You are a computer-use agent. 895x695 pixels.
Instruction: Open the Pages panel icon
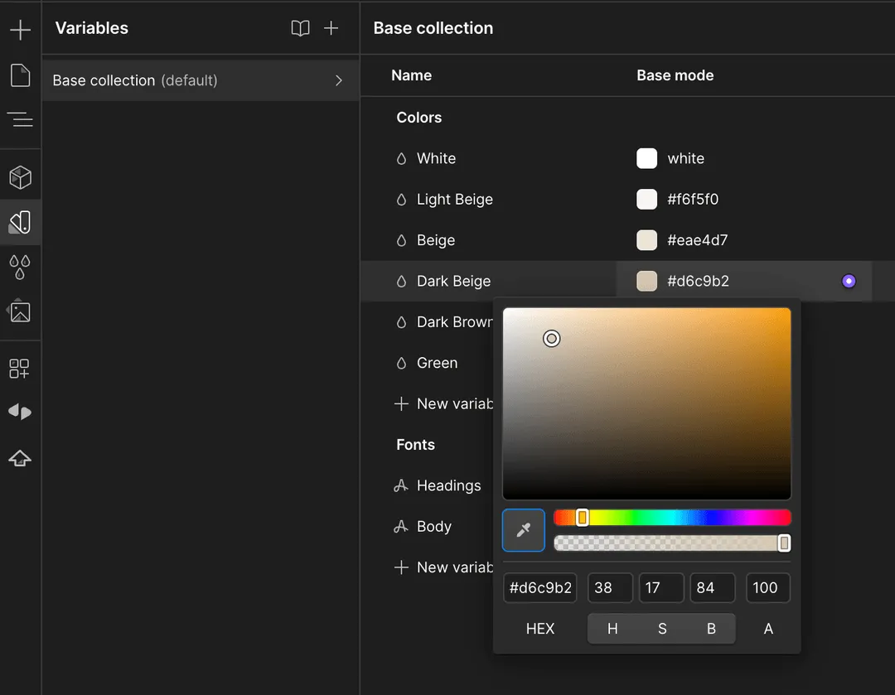pos(20,75)
